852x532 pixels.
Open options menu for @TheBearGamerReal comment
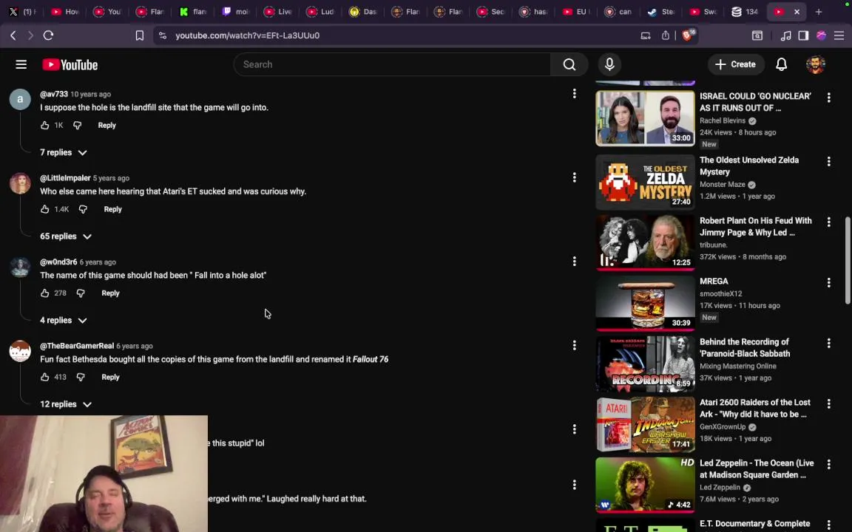click(x=575, y=345)
